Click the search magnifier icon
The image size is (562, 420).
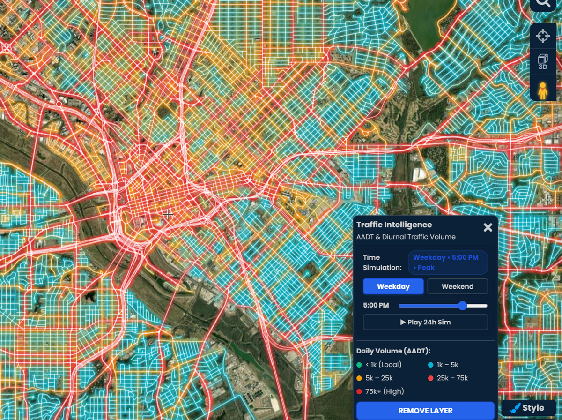tap(543, 4)
